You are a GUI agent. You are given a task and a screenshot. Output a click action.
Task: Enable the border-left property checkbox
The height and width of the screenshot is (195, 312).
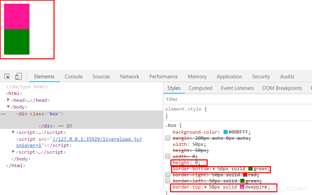click(168, 181)
